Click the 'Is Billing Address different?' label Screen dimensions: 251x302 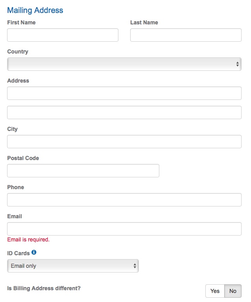[x=44, y=288]
